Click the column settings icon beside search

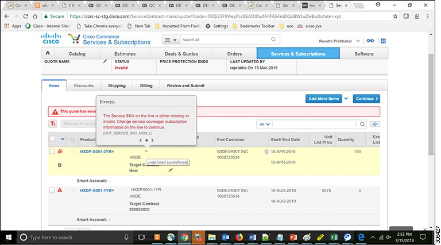click(x=375, y=124)
